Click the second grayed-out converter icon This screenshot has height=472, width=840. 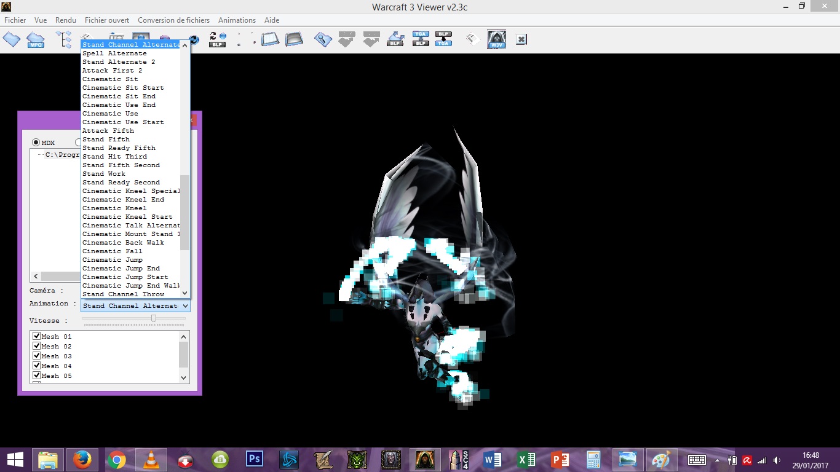click(x=371, y=39)
